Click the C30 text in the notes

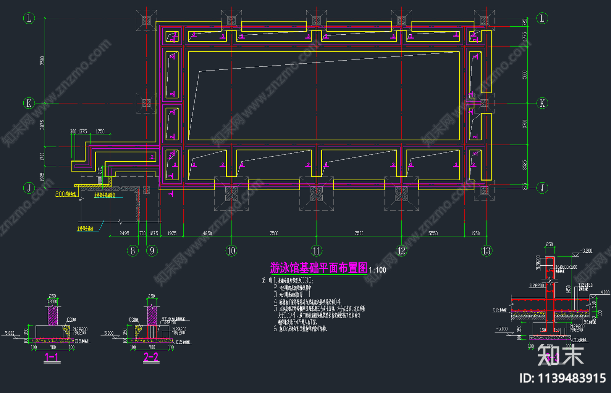307,281
